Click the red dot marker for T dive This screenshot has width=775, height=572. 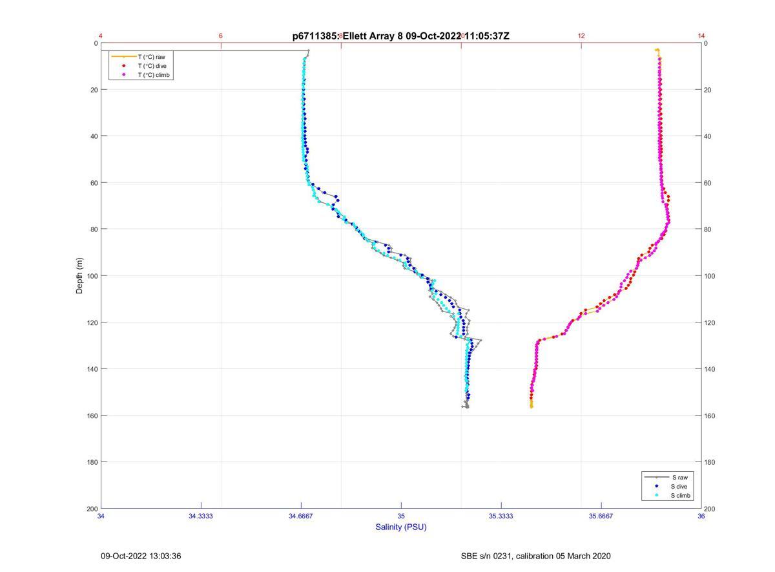pos(123,66)
